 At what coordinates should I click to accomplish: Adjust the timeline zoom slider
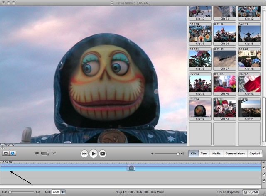(22, 192)
